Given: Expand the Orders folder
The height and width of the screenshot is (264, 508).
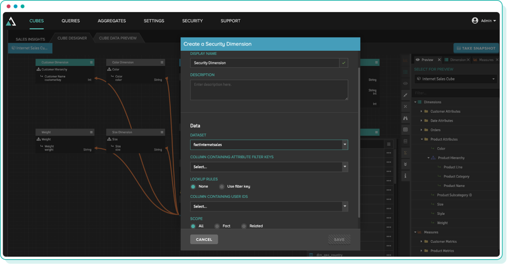Looking at the screenshot, I should [x=422, y=130].
